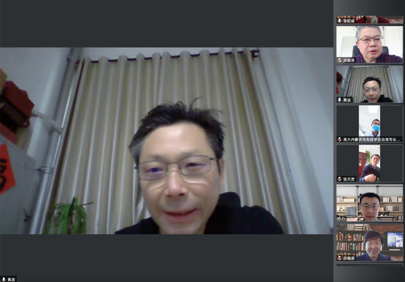Click the name label 张天资

[349, 179]
